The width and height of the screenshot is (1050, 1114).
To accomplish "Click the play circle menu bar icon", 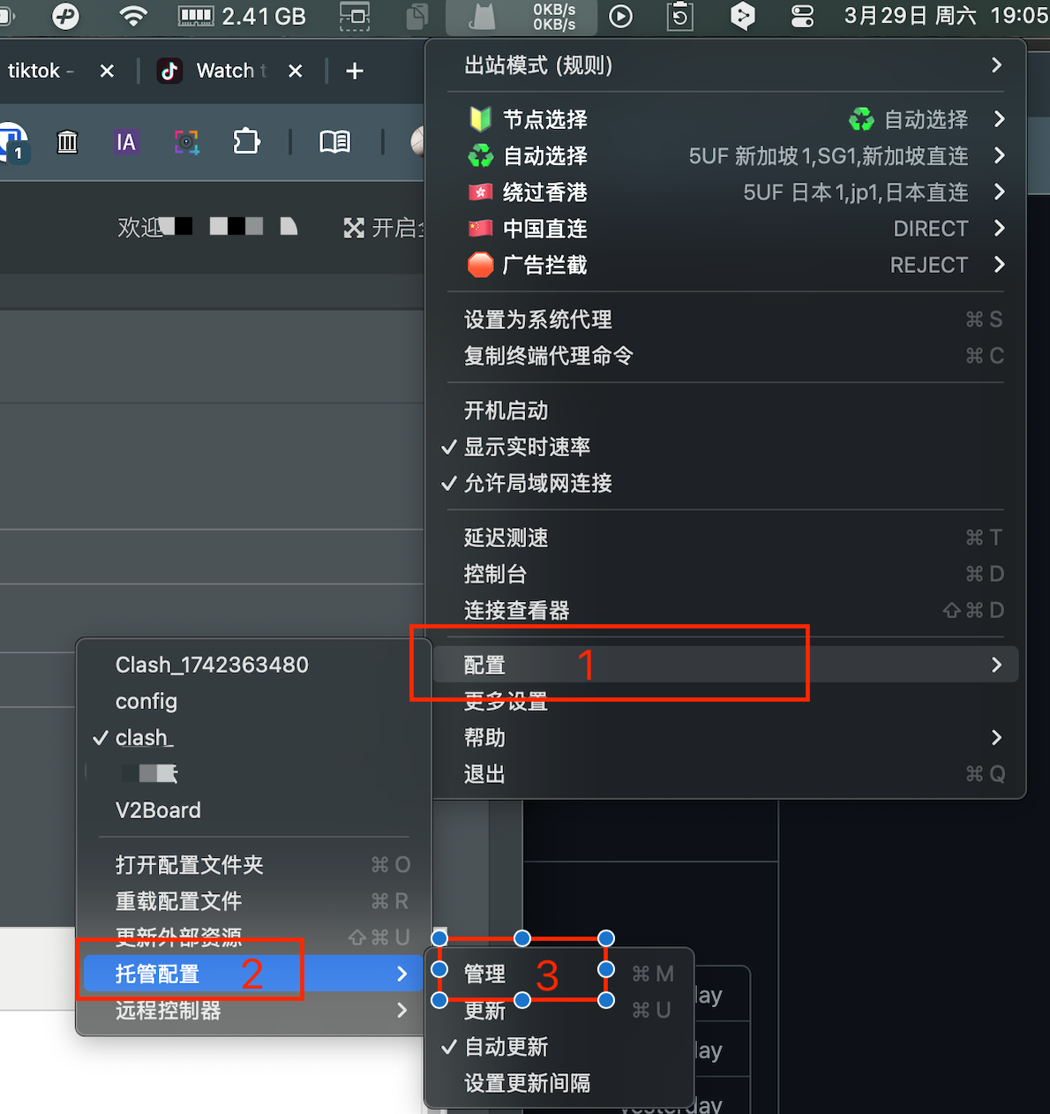I will (621, 16).
